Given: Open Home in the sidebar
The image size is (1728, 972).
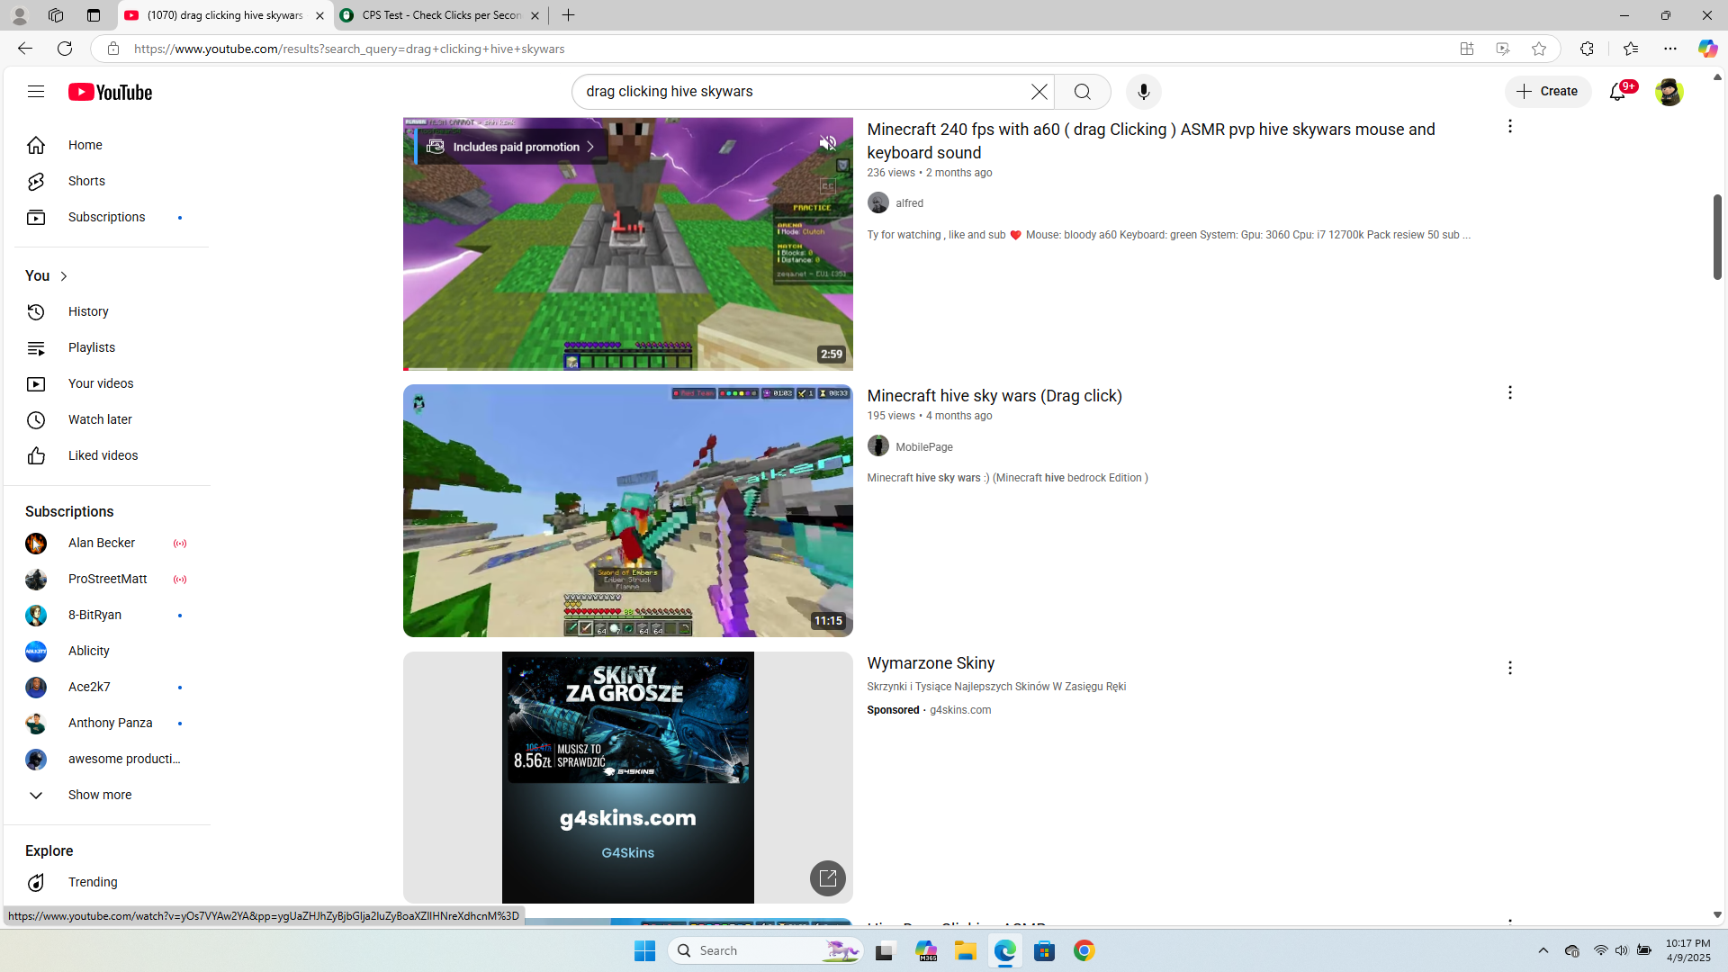Looking at the screenshot, I should click(x=108, y=145).
